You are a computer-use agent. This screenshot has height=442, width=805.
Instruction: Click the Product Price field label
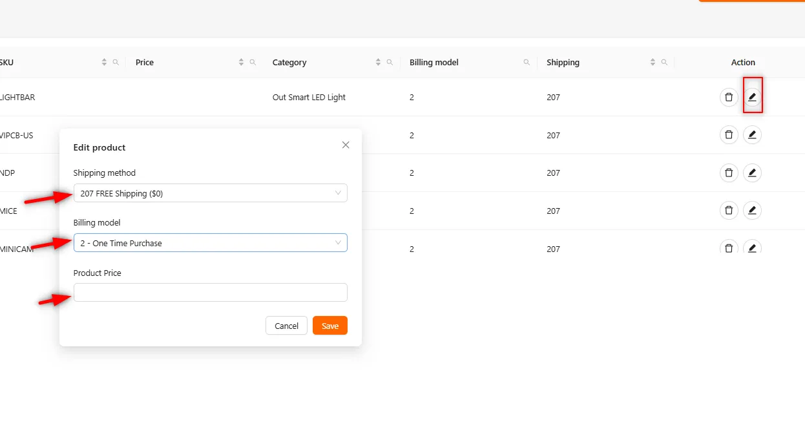tap(98, 273)
